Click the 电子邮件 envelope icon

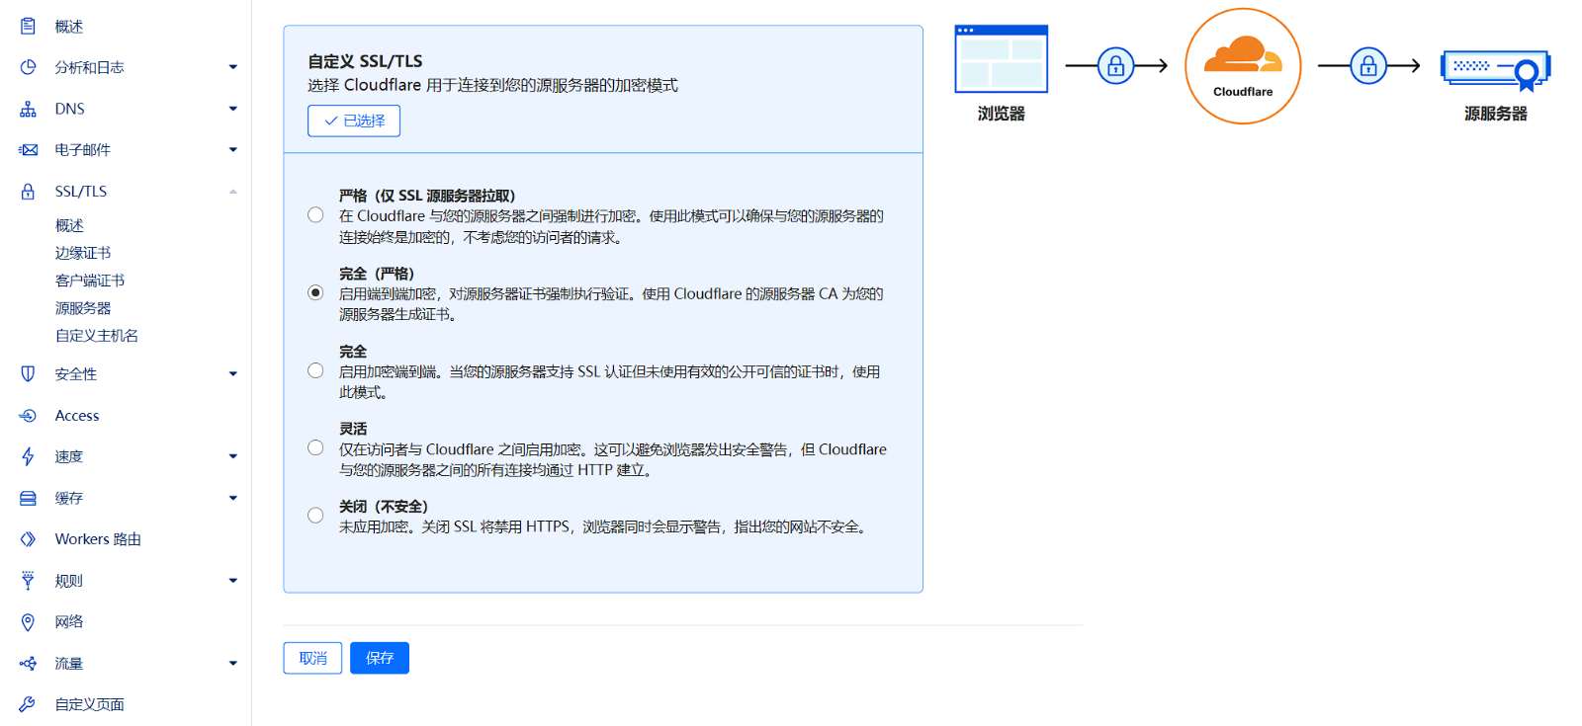click(x=28, y=150)
